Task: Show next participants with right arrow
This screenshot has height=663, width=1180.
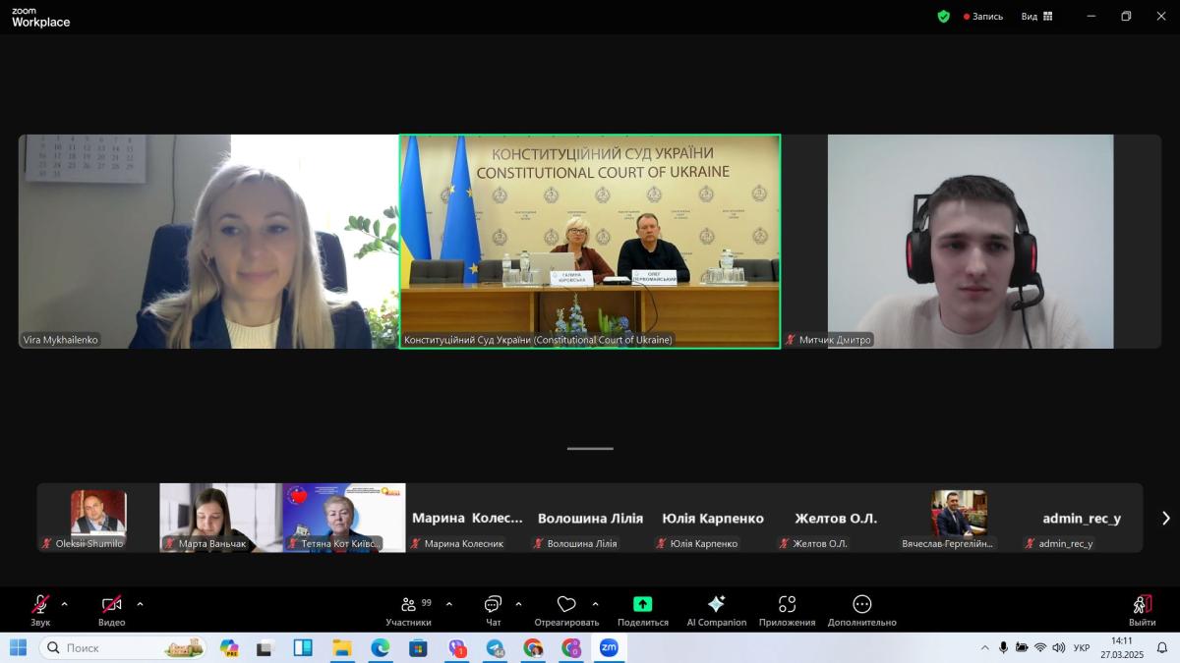Action: click(1166, 518)
